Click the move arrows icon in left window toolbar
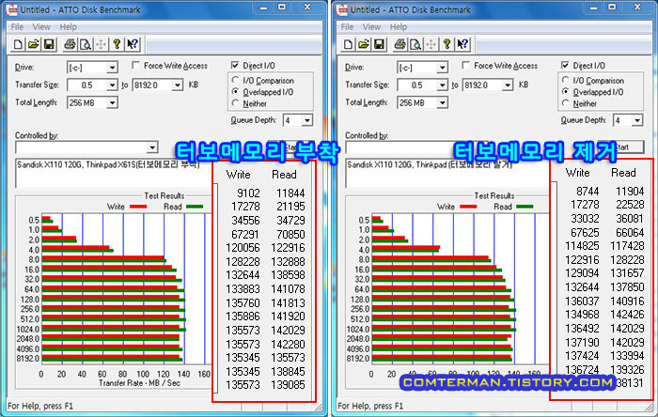The height and width of the screenshot is (417, 658). click(101, 44)
